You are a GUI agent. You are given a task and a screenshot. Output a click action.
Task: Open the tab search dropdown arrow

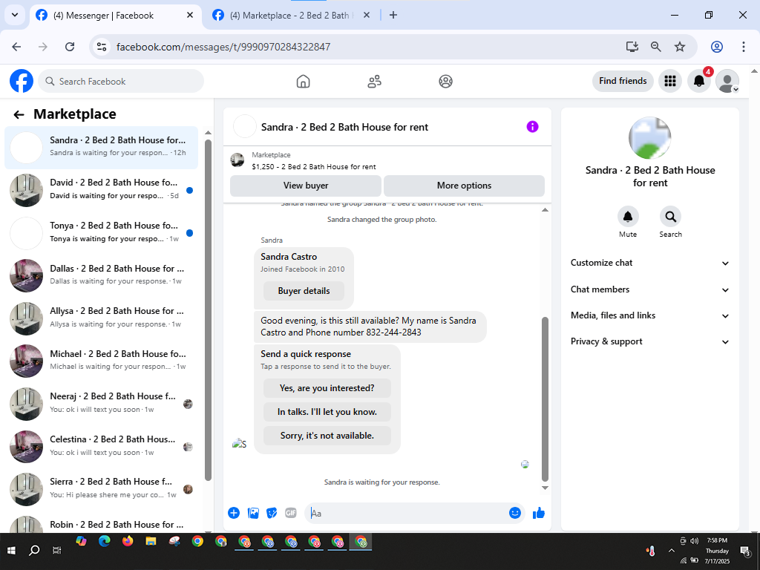tap(15, 15)
